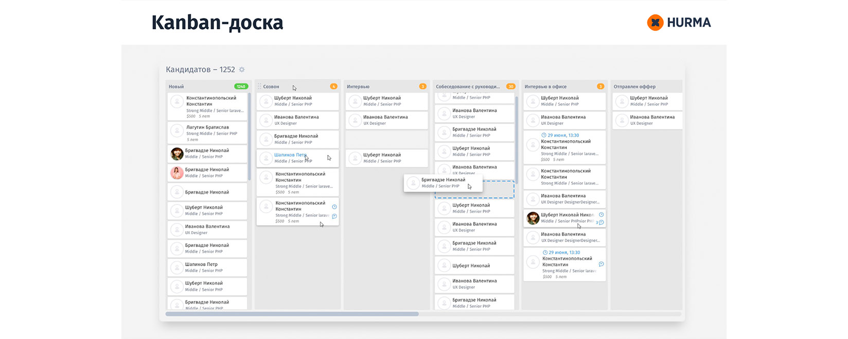Click vertical scrollbar of Новый column
Screen dimensions: 848x339
pos(250,137)
